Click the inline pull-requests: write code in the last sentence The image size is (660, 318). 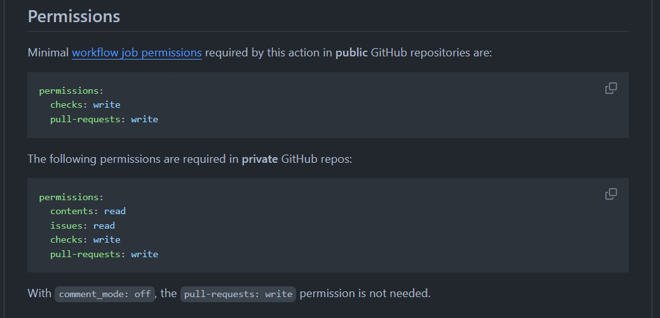pyautogui.click(x=238, y=294)
